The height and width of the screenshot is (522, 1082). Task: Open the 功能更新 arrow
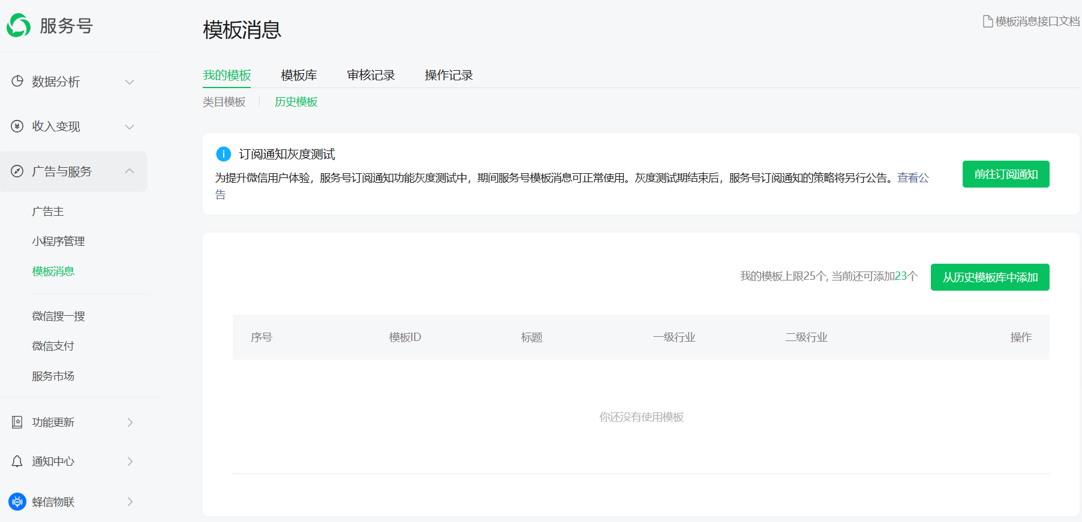coord(130,423)
